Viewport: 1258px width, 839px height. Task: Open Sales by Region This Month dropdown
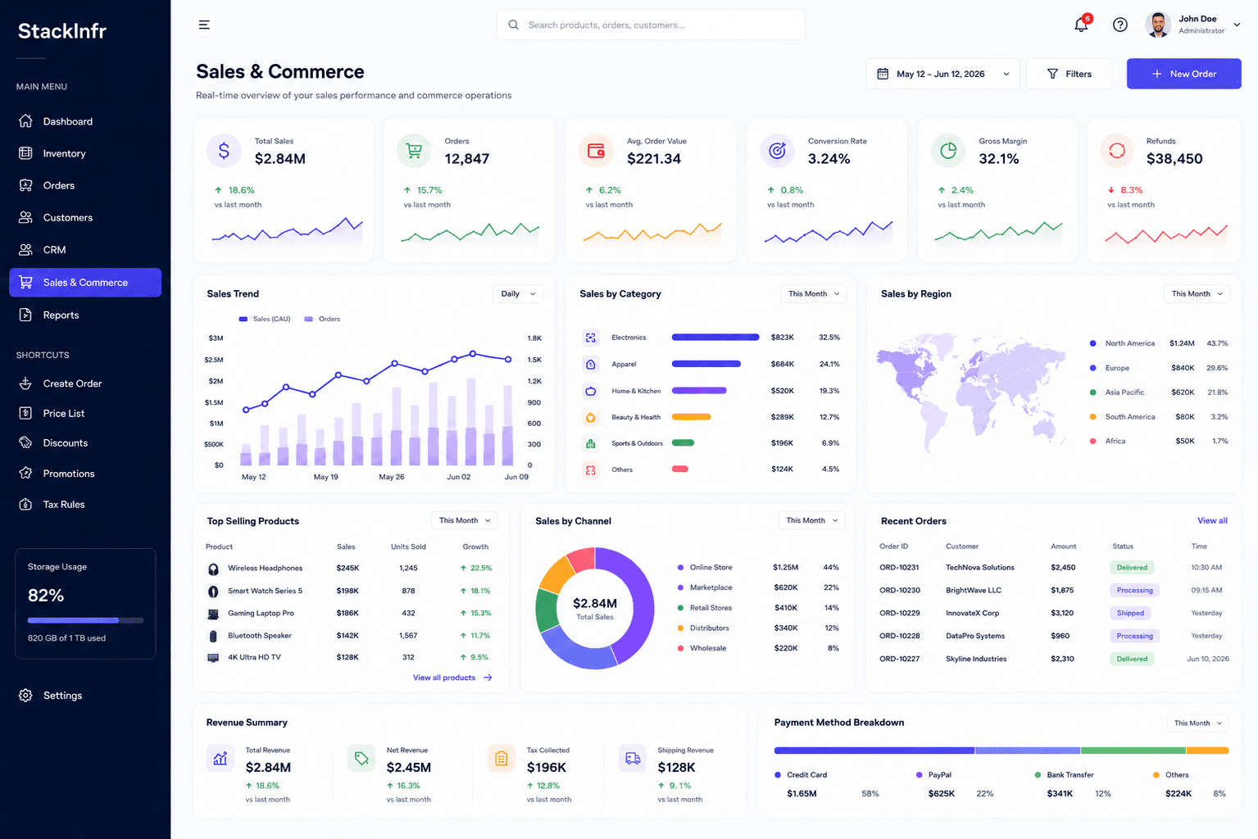[1197, 293]
